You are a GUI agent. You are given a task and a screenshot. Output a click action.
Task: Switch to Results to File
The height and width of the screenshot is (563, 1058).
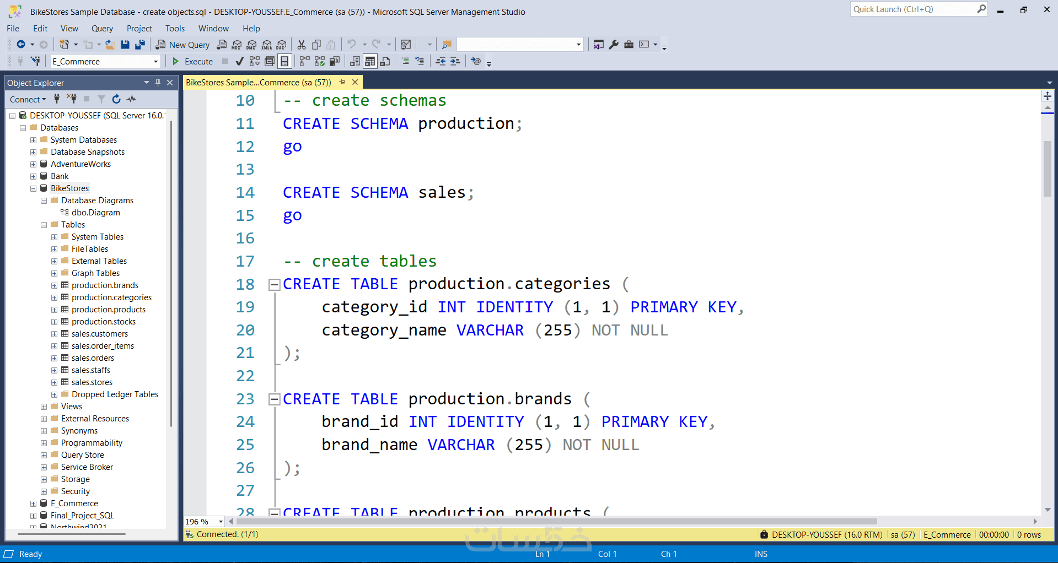coord(385,61)
